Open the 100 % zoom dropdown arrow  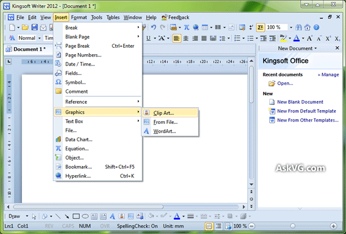(x=291, y=27)
